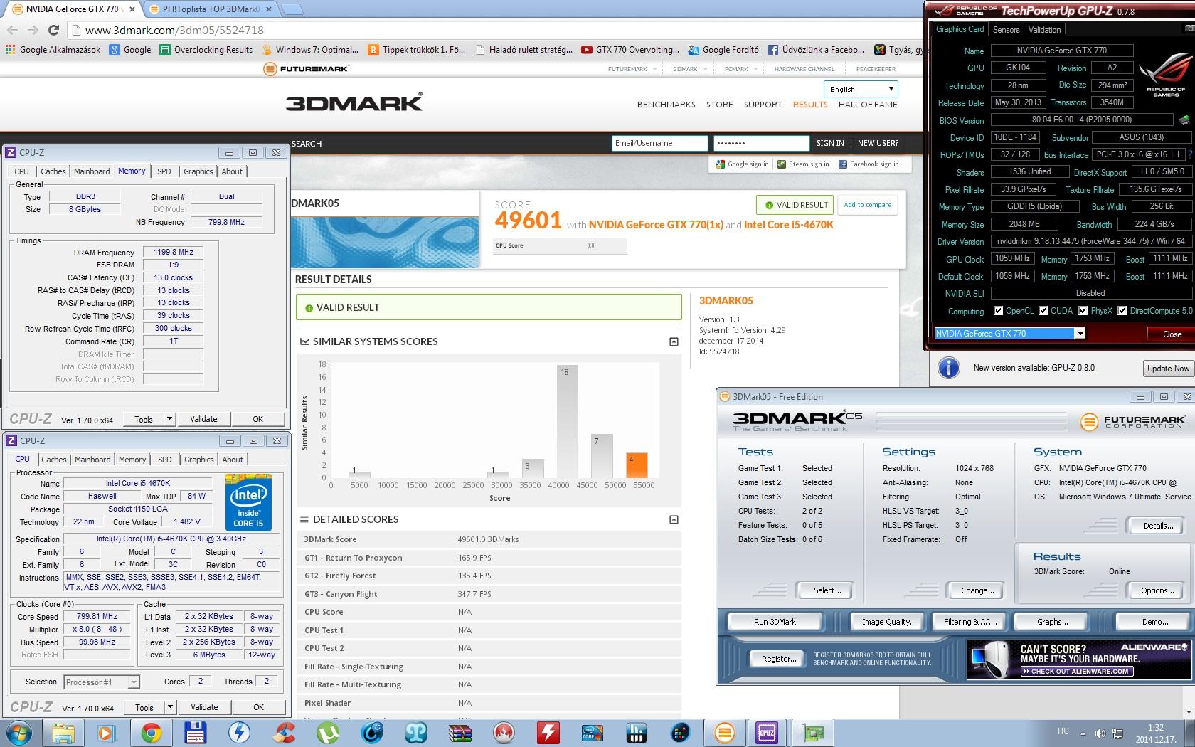Open the volume control in the system tray
1195x747 pixels.
[1100, 733]
